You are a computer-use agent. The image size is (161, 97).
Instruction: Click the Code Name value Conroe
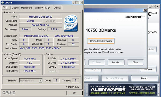pyautogui.click(x=31, y=21)
